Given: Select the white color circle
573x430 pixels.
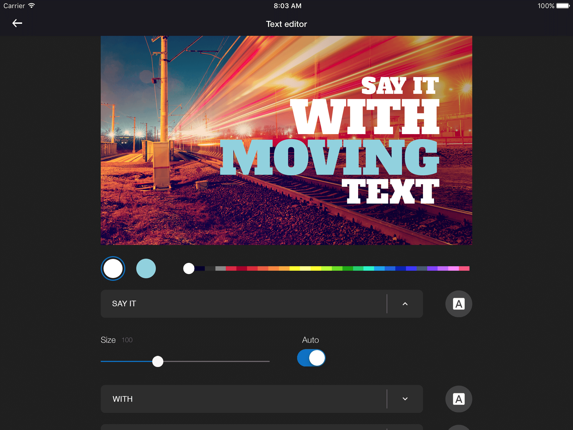Looking at the screenshot, I should (x=113, y=268).
